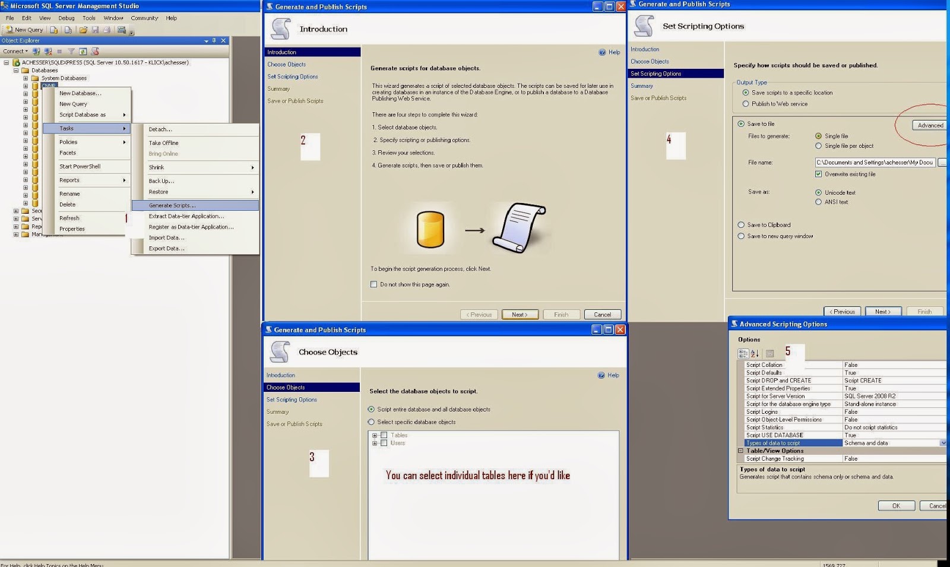Select 'Script entire database and all database objects'
Image resolution: width=950 pixels, height=567 pixels.
pos(372,409)
